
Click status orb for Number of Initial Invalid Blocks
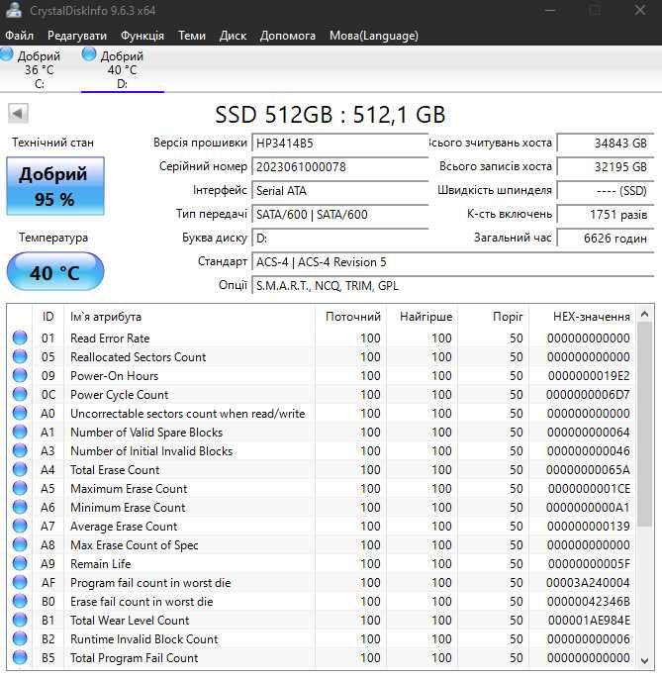[x=20, y=450]
